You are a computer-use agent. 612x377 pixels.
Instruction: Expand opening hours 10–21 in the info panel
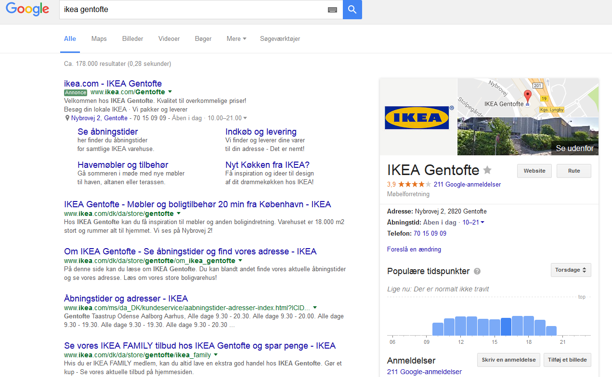point(473,223)
